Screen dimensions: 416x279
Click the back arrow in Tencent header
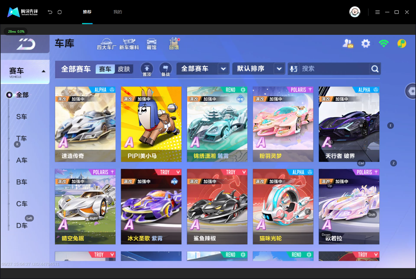(50, 12)
